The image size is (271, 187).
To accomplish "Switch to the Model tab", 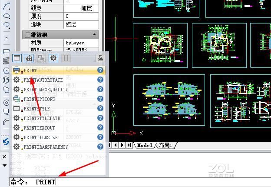I will point(145,145).
